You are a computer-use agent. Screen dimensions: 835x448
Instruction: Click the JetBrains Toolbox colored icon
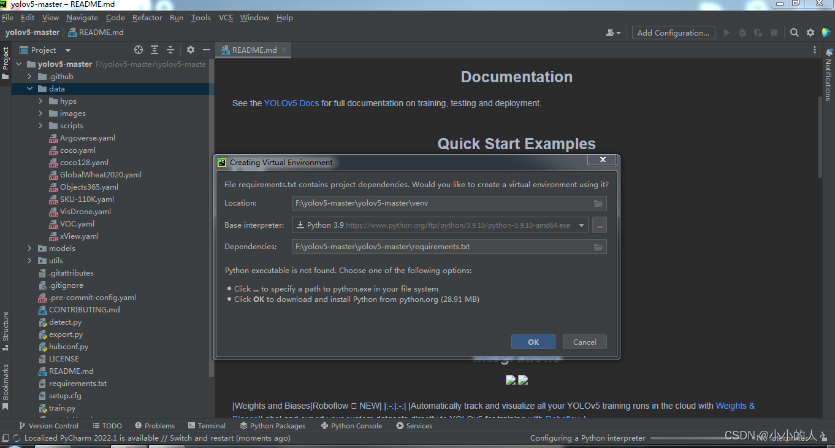(x=826, y=33)
